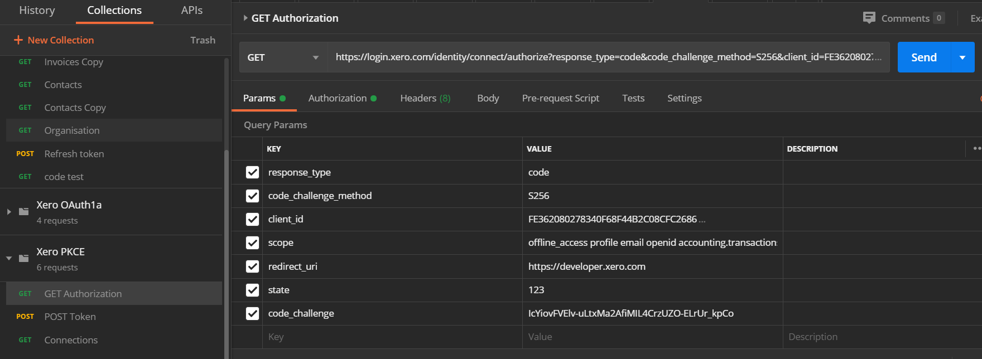Expand the Xero OAuth1a collection
982x359 pixels.
click(x=9, y=212)
